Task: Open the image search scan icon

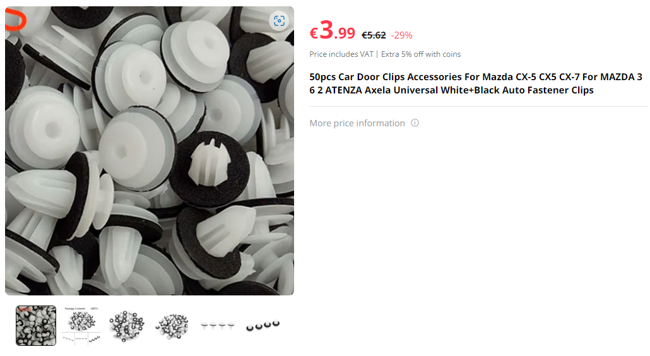Action: point(279,21)
